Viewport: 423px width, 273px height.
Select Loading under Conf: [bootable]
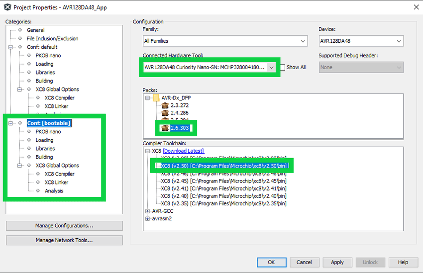[x=44, y=140]
